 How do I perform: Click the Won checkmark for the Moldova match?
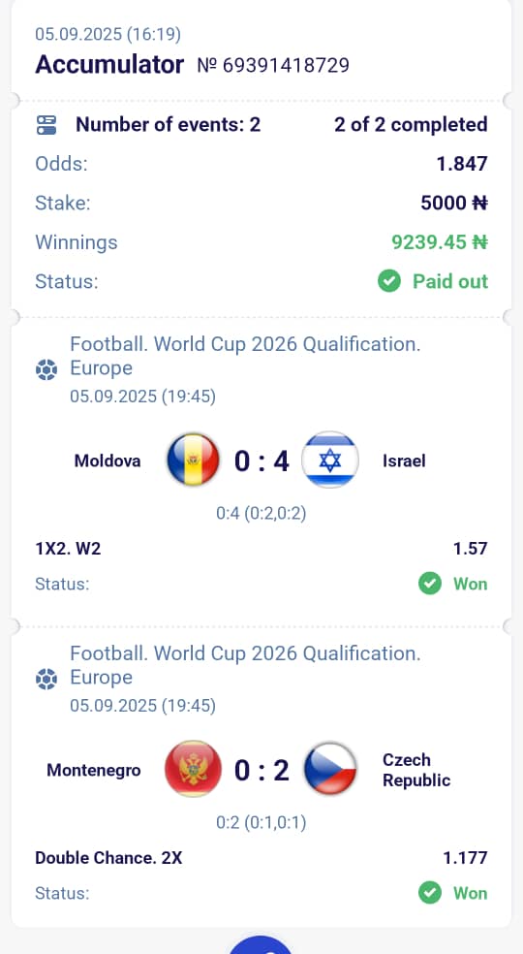click(x=430, y=584)
